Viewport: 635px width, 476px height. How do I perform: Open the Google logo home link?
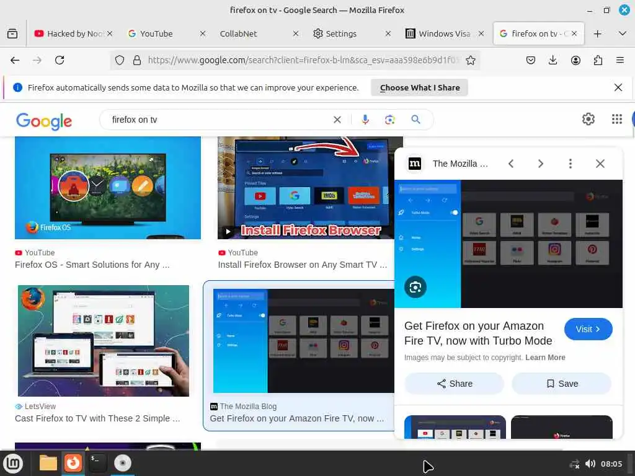point(44,121)
